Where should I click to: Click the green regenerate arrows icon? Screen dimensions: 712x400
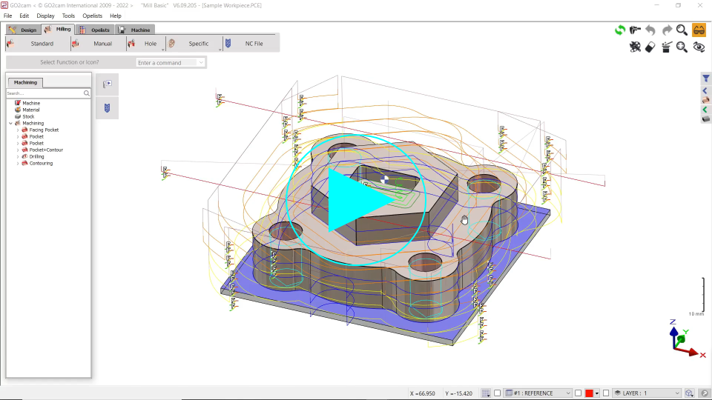tap(619, 30)
